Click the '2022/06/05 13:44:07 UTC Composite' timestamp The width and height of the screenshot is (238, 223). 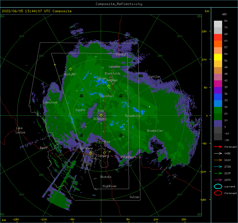37,11
